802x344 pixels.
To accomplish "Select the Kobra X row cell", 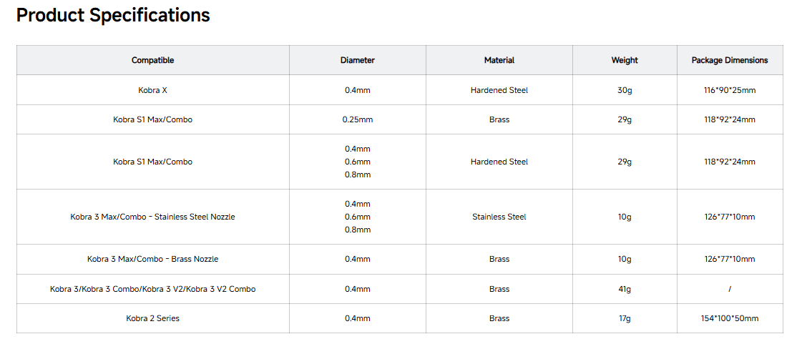I will [x=153, y=91].
